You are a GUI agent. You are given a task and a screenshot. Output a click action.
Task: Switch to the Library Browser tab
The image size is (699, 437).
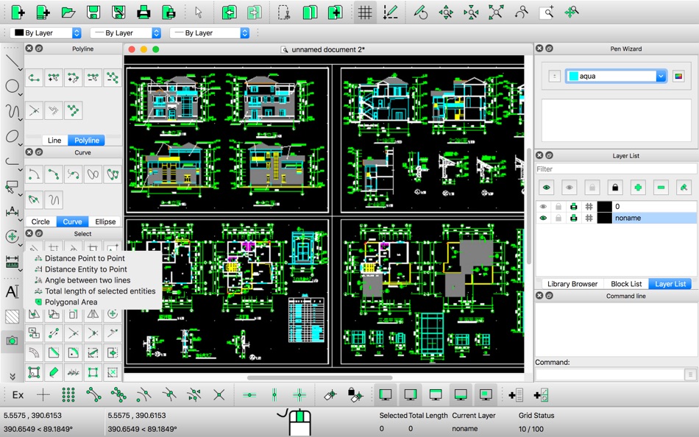click(572, 284)
